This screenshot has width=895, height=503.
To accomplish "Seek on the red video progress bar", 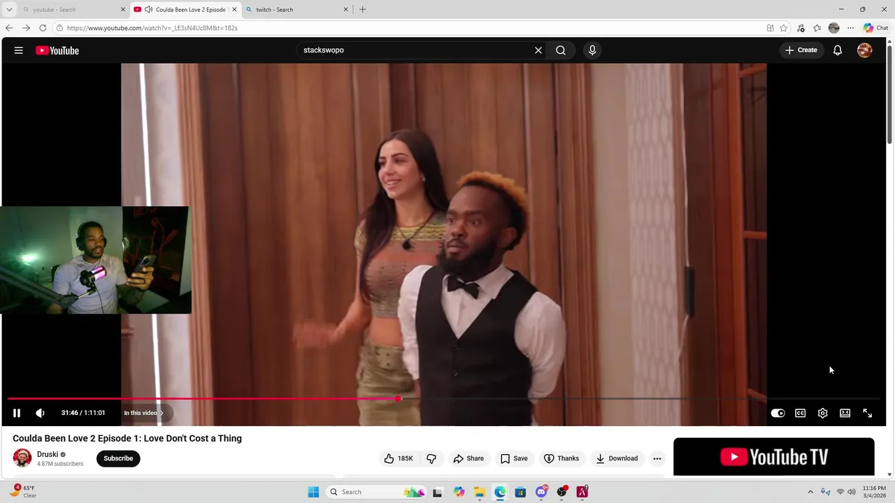I will pyautogui.click(x=444, y=399).
